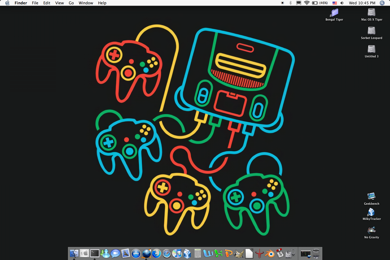Select the Untitled 3 drive
This screenshot has width=390, height=260.
pyautogui.click(x=372, y=51)
